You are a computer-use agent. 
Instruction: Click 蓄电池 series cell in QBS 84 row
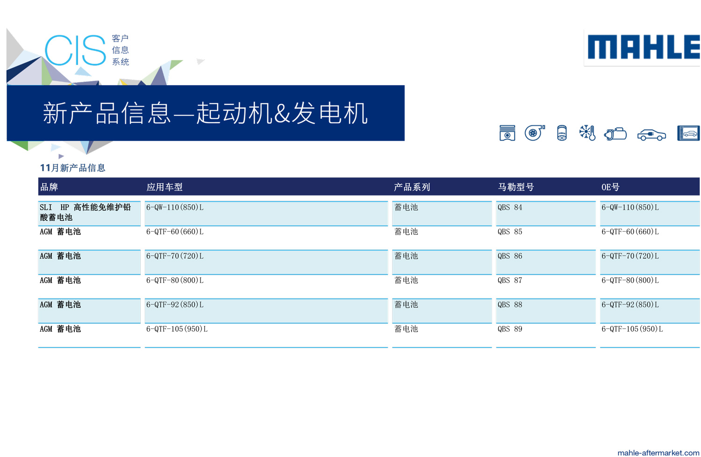click(442, 213)
